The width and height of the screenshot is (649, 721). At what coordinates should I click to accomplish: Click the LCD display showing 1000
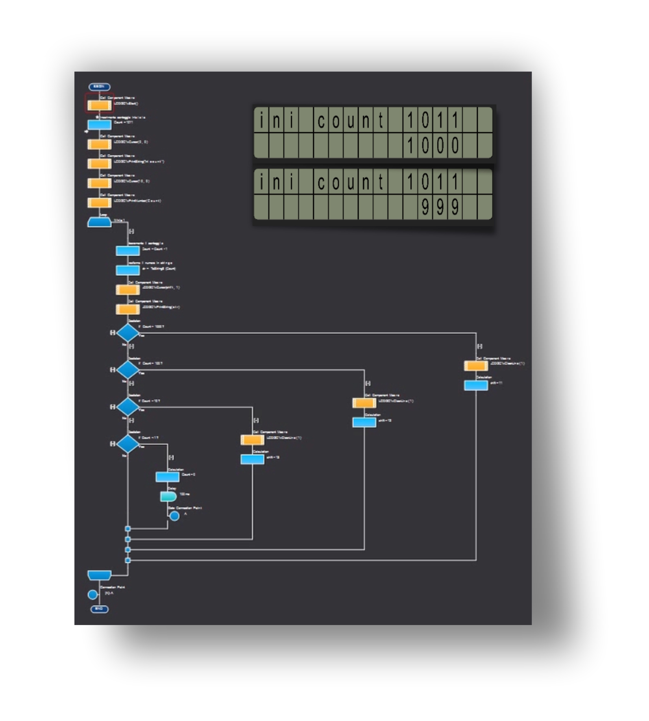click(373, 133)
